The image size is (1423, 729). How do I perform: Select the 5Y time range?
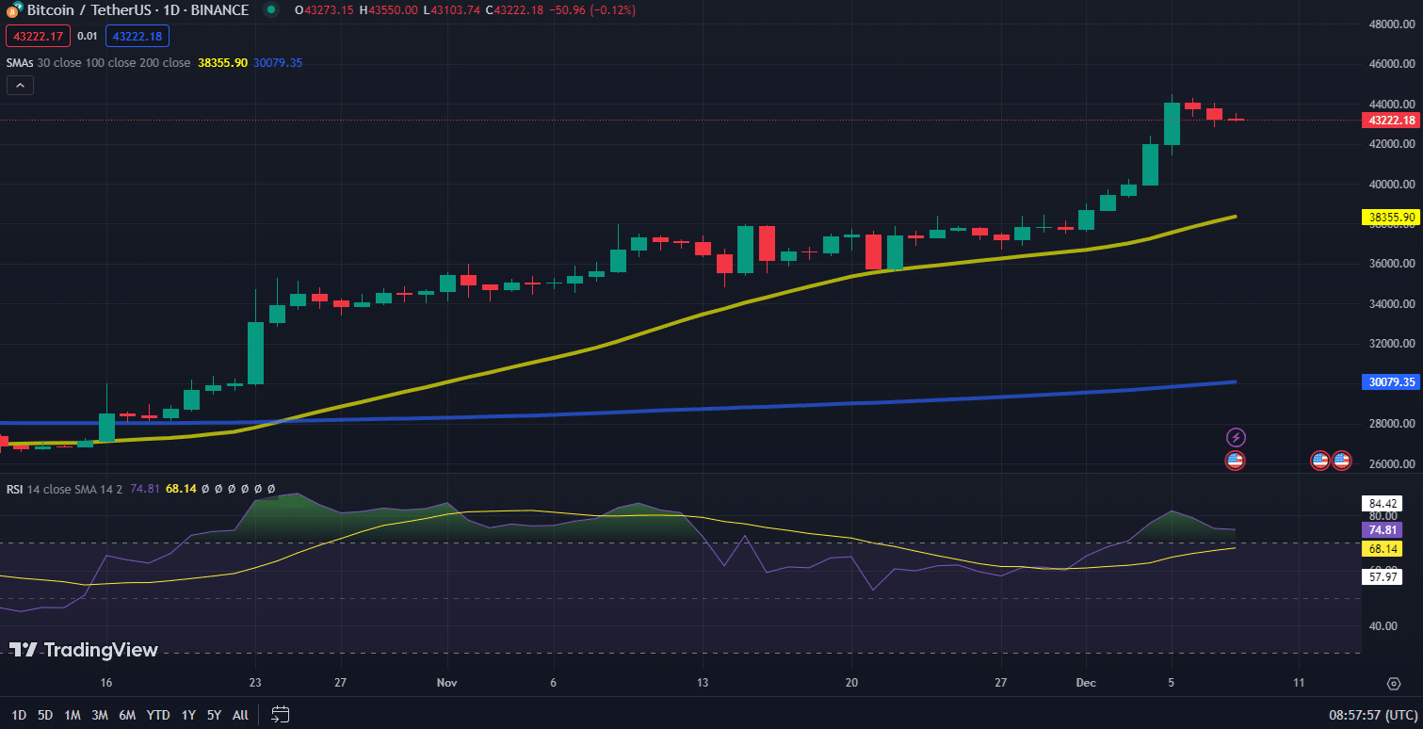point(214,715)
